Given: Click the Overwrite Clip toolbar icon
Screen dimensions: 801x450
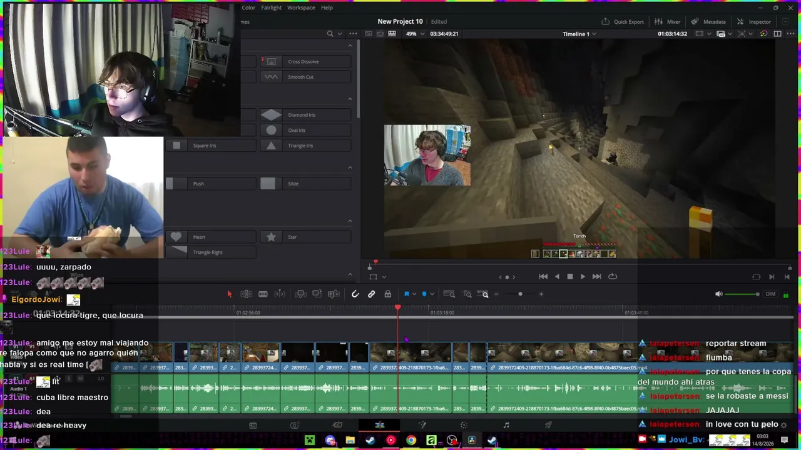Looking at the screenshot, I should click(x=317, y=294).
